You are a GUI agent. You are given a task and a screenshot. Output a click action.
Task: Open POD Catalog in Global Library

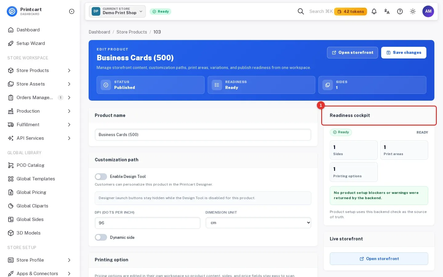pyautogui.click(x=40, y=165)
